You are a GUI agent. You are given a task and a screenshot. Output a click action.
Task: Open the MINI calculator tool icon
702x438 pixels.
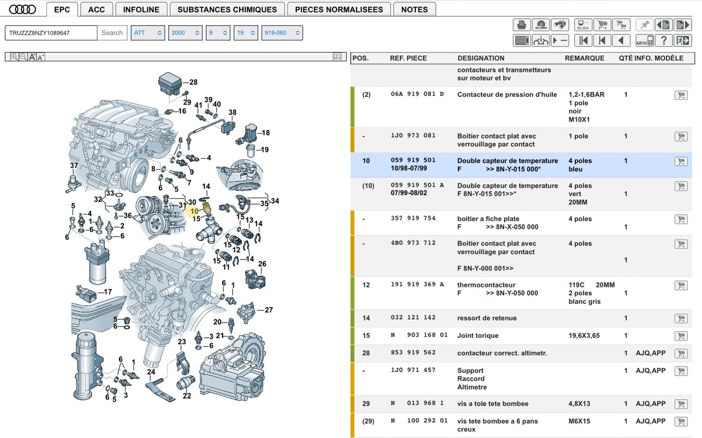(644, 41)
